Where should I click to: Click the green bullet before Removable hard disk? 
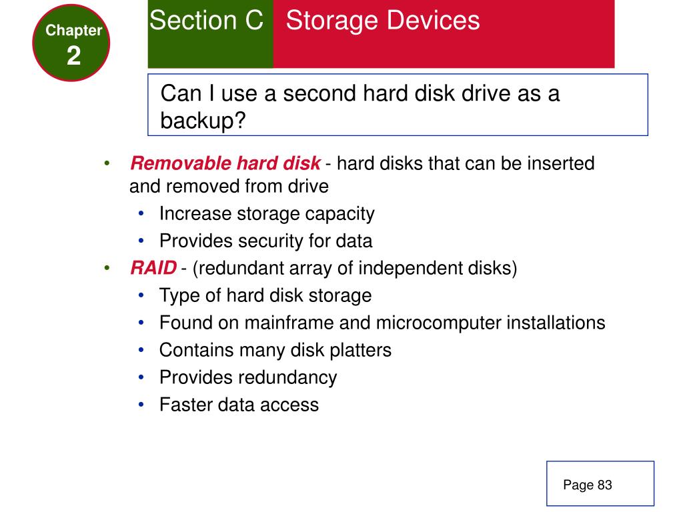(107, 164)
